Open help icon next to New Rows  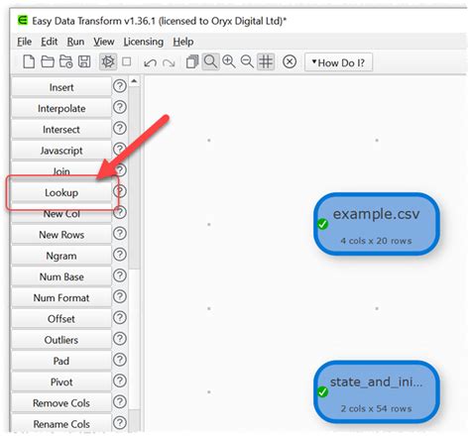(x=120, y=234)
